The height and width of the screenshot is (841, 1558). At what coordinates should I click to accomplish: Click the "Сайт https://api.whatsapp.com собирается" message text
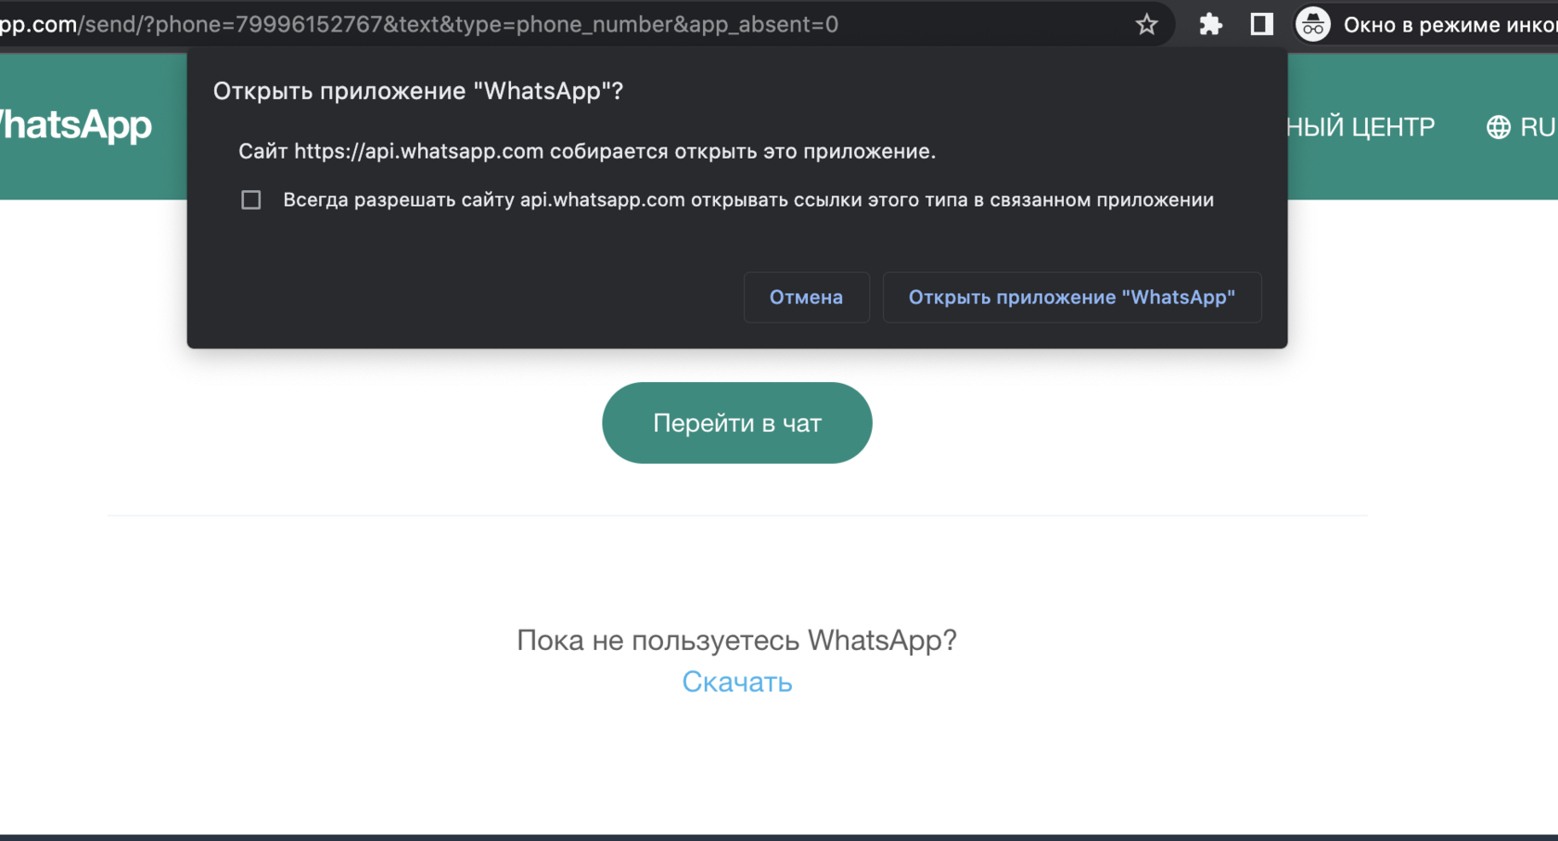click(586, 151)
